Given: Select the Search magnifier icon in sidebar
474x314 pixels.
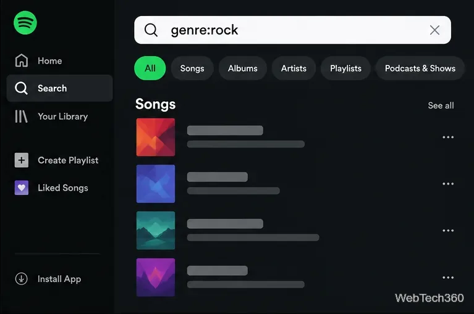Looking at the screenshot, I should (x=22, y=88).
